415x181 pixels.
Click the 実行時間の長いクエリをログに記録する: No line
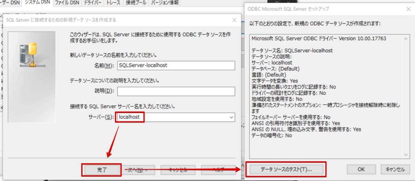(x=294, y=87)
